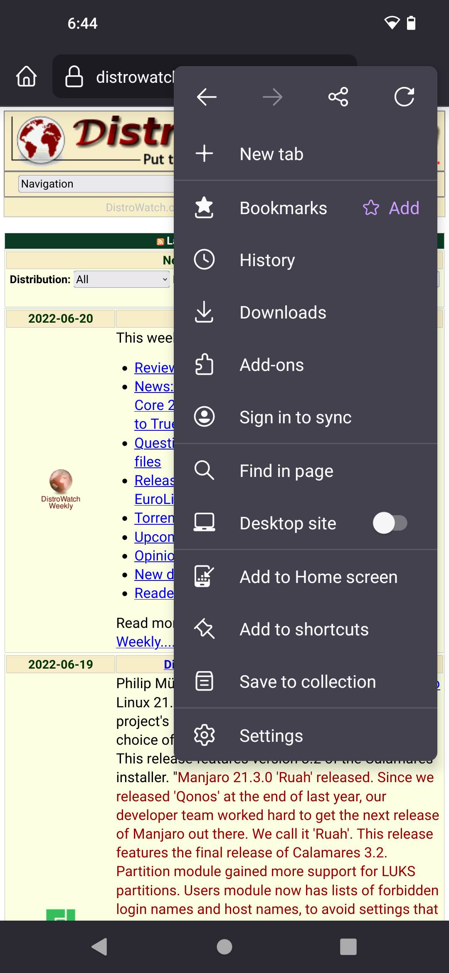The height and width of the screenshot is (973, 449).
Task: Select Sign in to sync
Action: [306, 417]
